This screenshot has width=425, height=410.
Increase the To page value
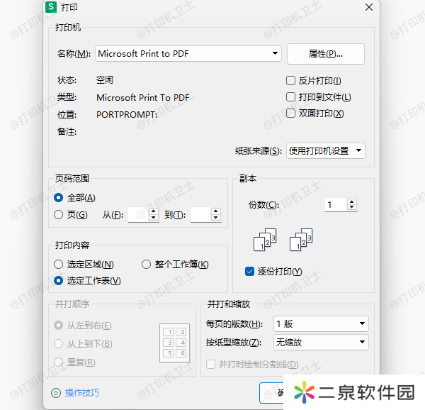click(x=216, y=211)
